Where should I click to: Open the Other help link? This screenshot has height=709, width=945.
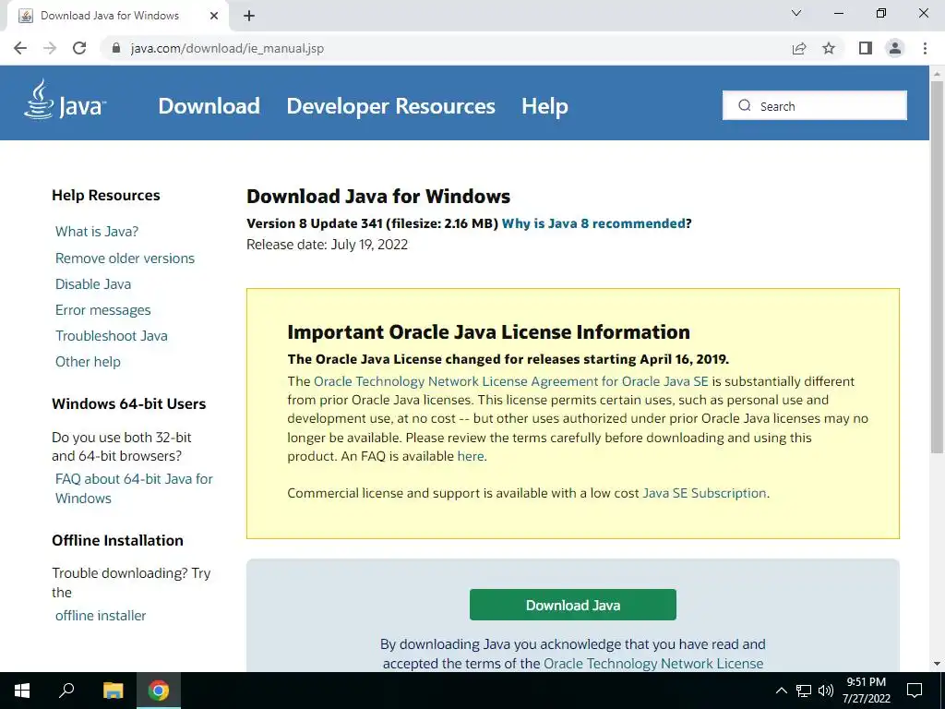[x=88, y=362]
